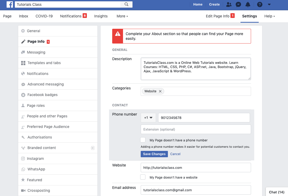The image size is (288, 196).
Task: Open the account dropdown arrow
Action: (x=269, y=4)
